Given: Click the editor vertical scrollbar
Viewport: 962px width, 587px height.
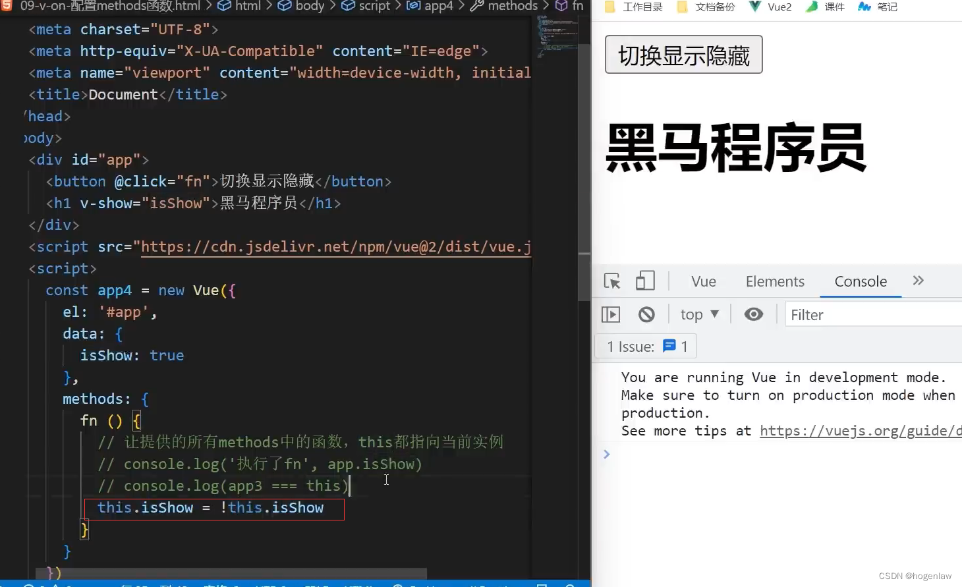Looking at the screenshot, I should [x=584, y=171].
